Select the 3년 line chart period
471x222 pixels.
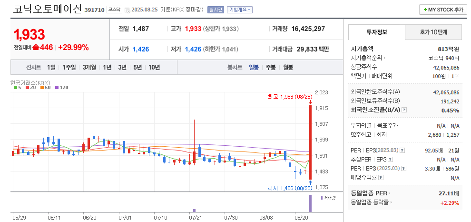[122, 67]
